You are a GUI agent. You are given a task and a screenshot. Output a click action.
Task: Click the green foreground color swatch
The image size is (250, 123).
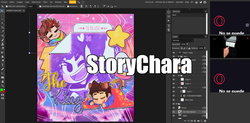[2, 90]
